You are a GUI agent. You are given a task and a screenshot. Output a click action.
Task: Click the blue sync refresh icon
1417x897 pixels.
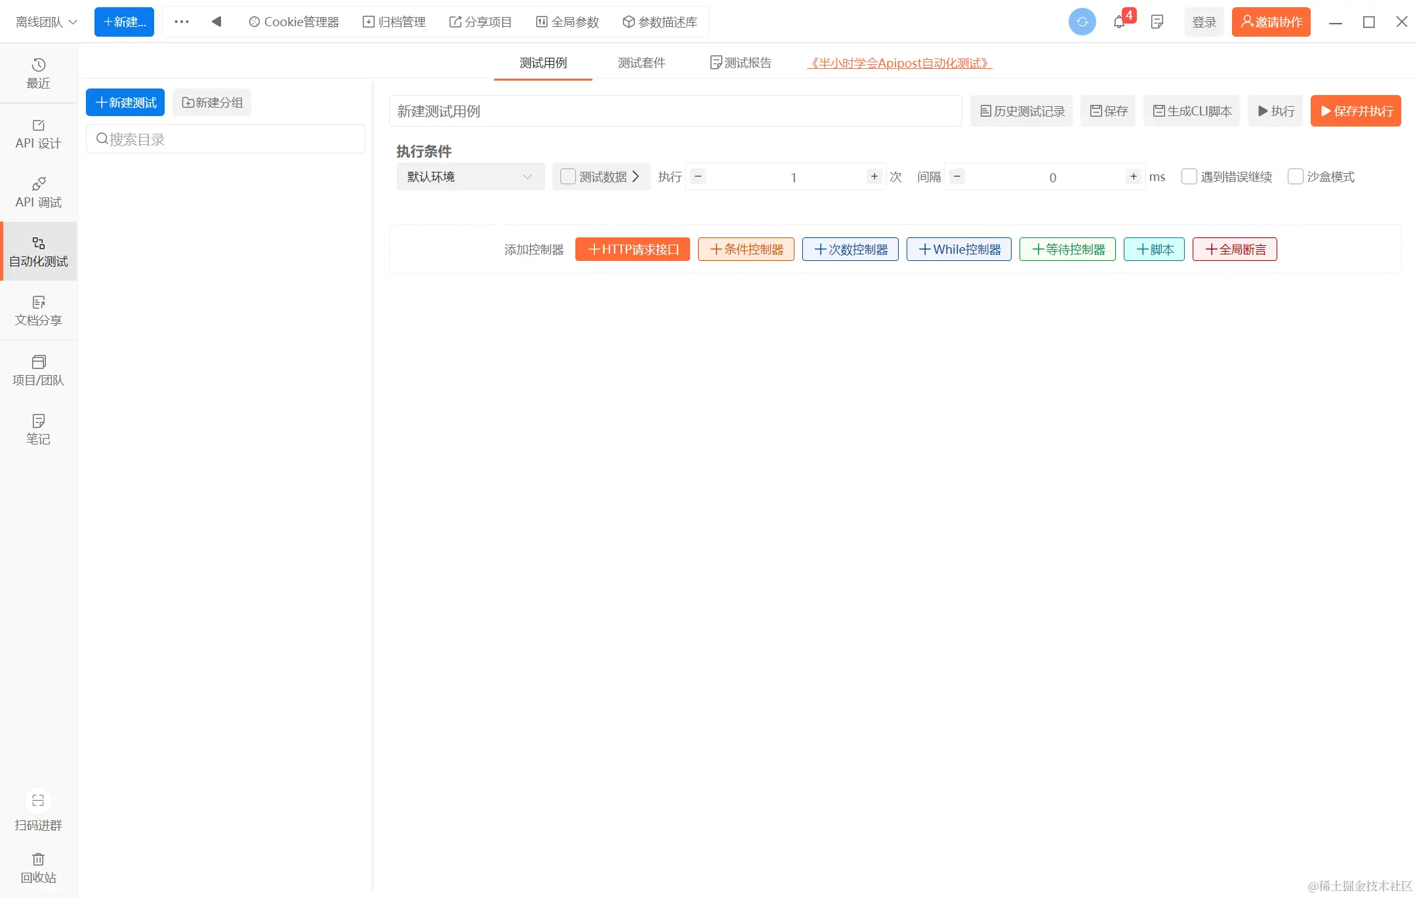point(1082,22)
